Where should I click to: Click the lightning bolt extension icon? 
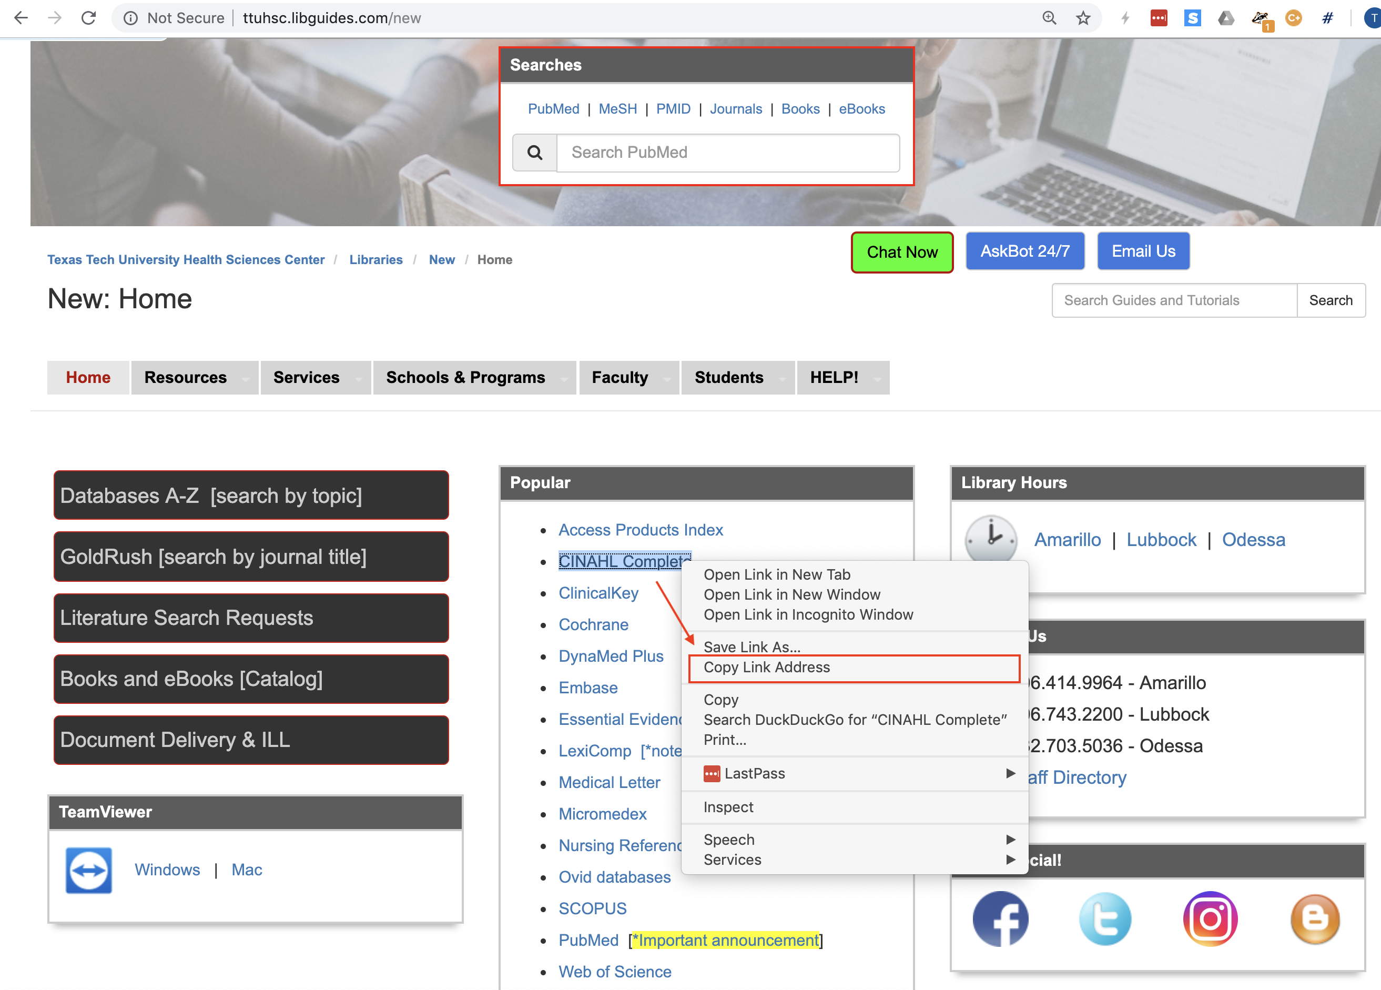point(1125,18)
